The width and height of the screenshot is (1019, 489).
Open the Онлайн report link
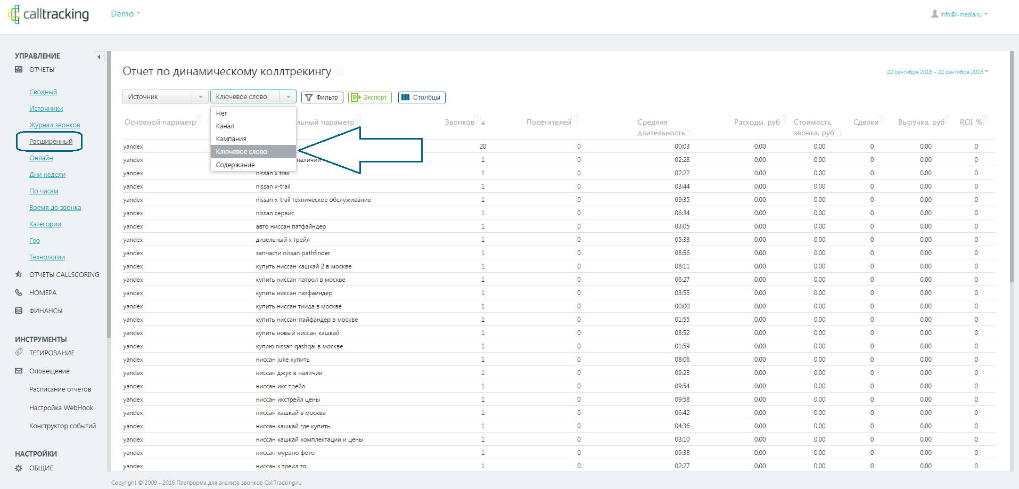coord(41,158)
